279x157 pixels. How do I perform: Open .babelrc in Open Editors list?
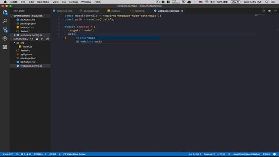pos(30,31)
